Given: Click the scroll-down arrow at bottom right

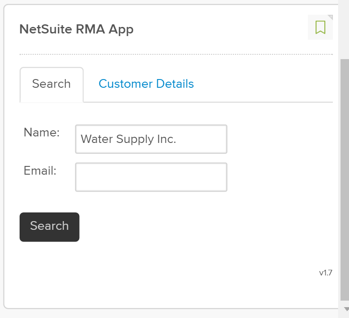Looking at the screenshot, I should pyautogui.click(x=346, y=309).
